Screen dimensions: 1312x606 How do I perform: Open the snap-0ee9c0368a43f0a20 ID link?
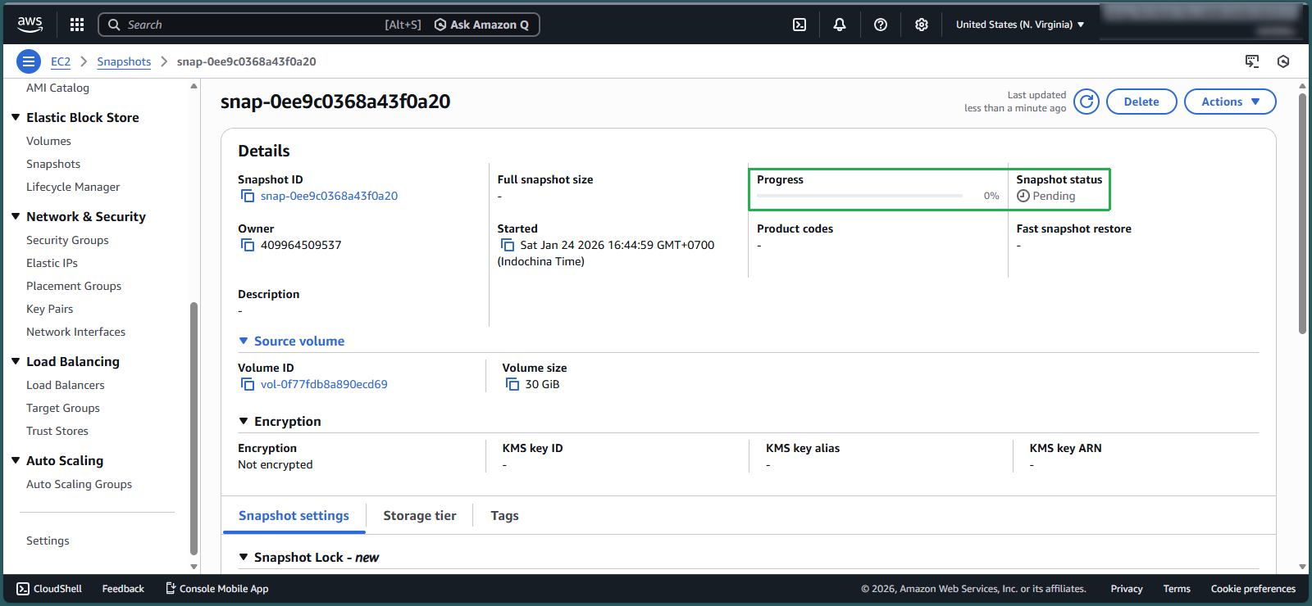tap(329, 196)
